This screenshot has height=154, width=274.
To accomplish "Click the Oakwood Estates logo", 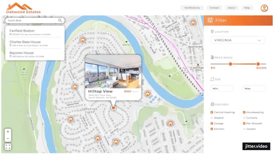I will click(x=23, y=8).
